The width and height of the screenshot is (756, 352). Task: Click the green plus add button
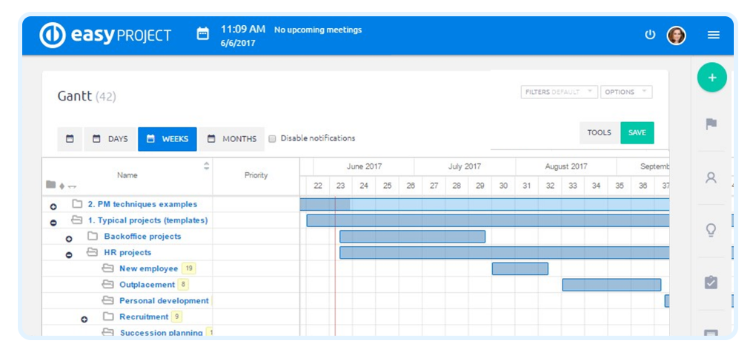coord(712,78)
